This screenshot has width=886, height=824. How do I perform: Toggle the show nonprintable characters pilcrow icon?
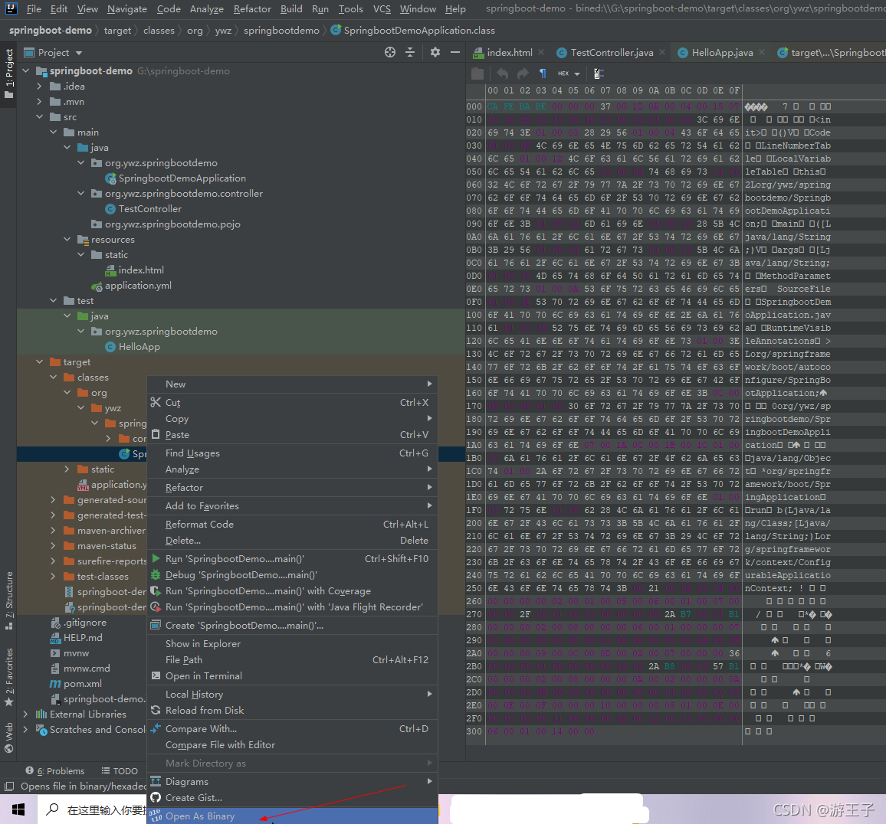tap(543, 74)
